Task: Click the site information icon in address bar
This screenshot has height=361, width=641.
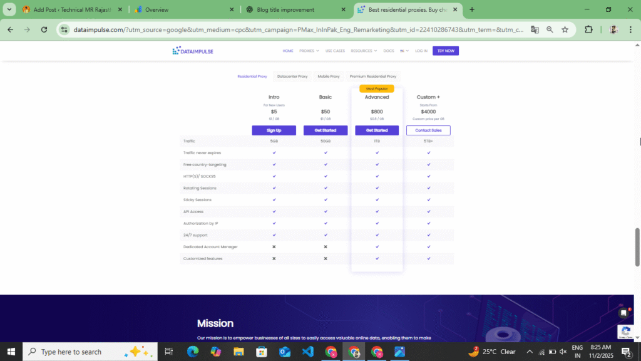Action: click(63, 29)
